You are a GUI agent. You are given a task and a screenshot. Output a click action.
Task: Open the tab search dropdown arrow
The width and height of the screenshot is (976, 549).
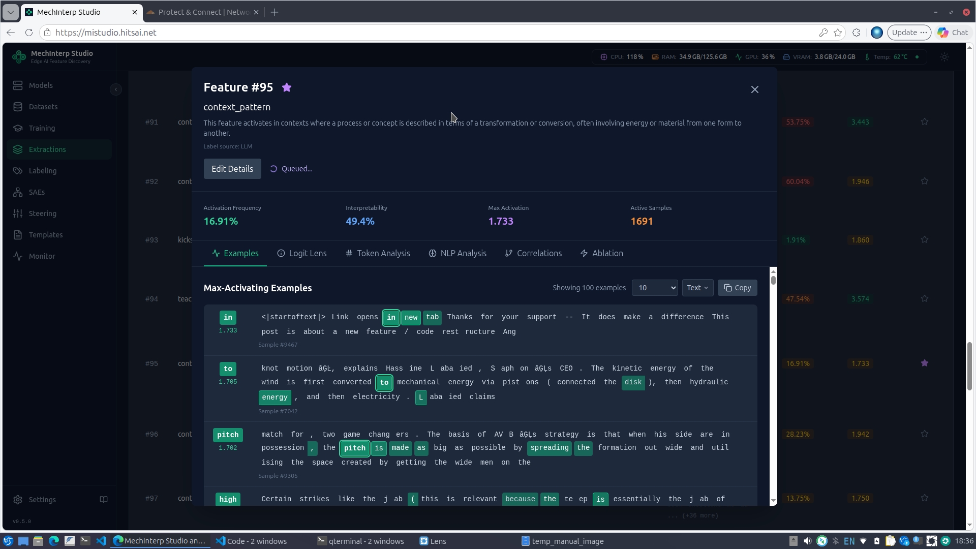tap(10, 12)
